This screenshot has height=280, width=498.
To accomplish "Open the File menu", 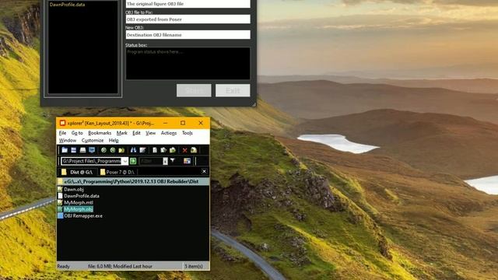I will click(62, 133).
